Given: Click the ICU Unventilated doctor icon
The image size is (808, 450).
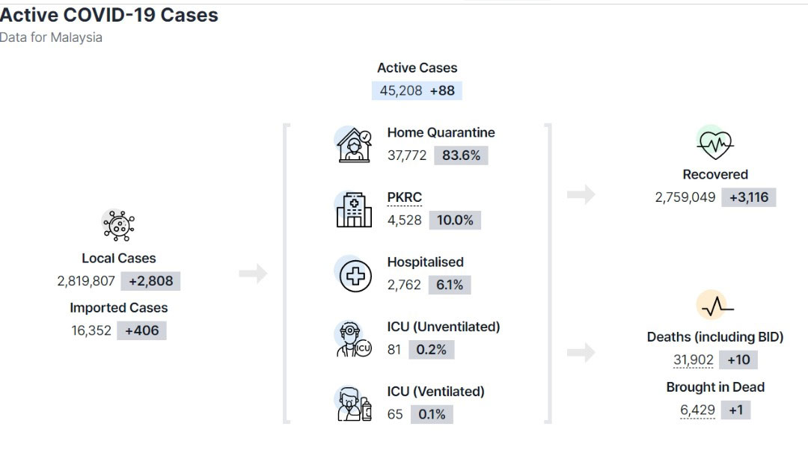Looking at the screenshot, I should 353,339.
